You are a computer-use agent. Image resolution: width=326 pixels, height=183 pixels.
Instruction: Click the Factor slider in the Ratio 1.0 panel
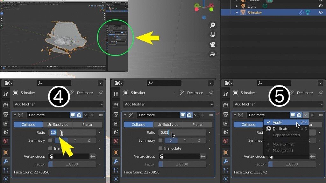click(x=72, y=164)
